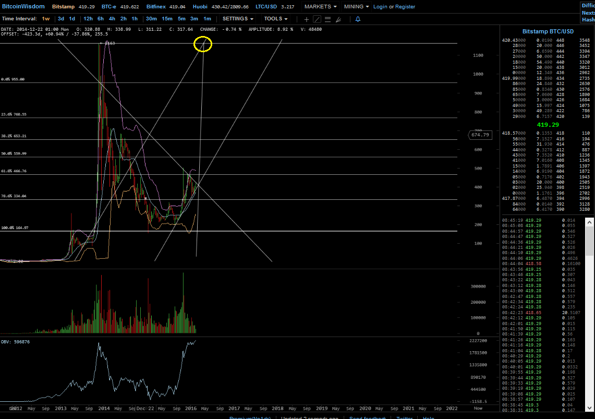Set chart interval to 30m

[x=151, y=19]
